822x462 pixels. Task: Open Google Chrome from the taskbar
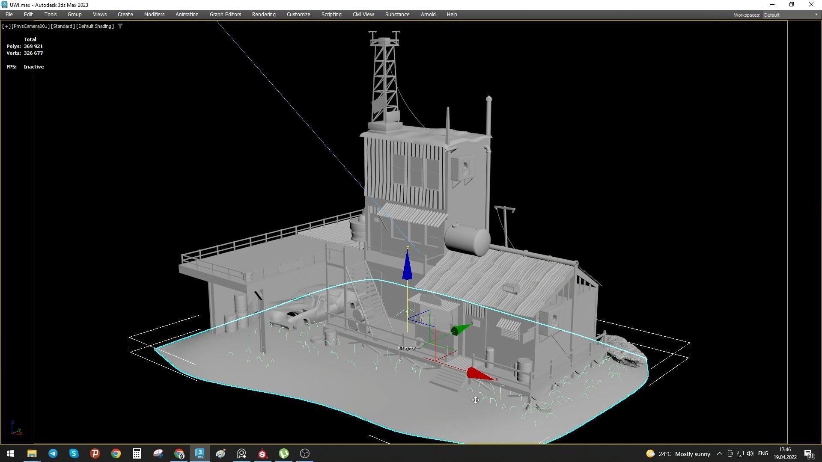coord(116,453)
